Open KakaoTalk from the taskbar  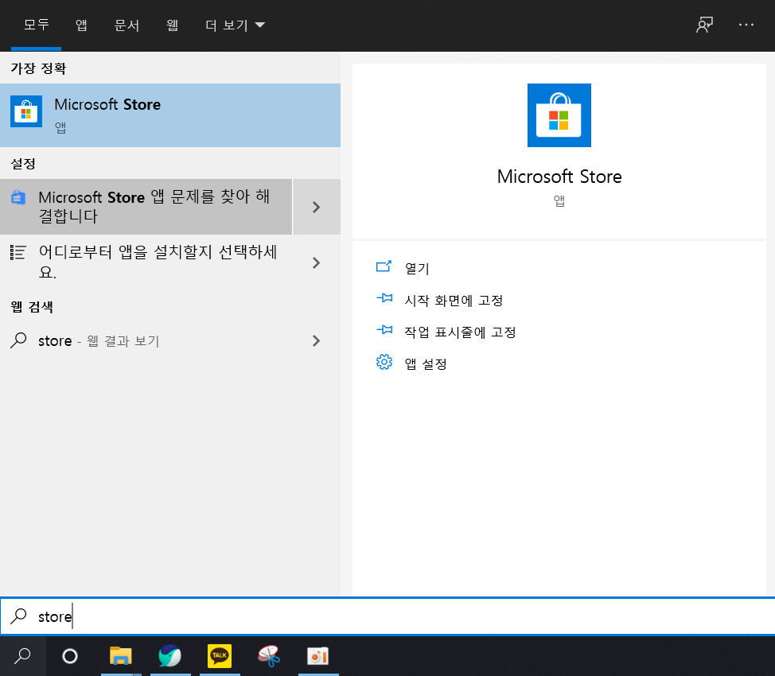click(220, 656)
